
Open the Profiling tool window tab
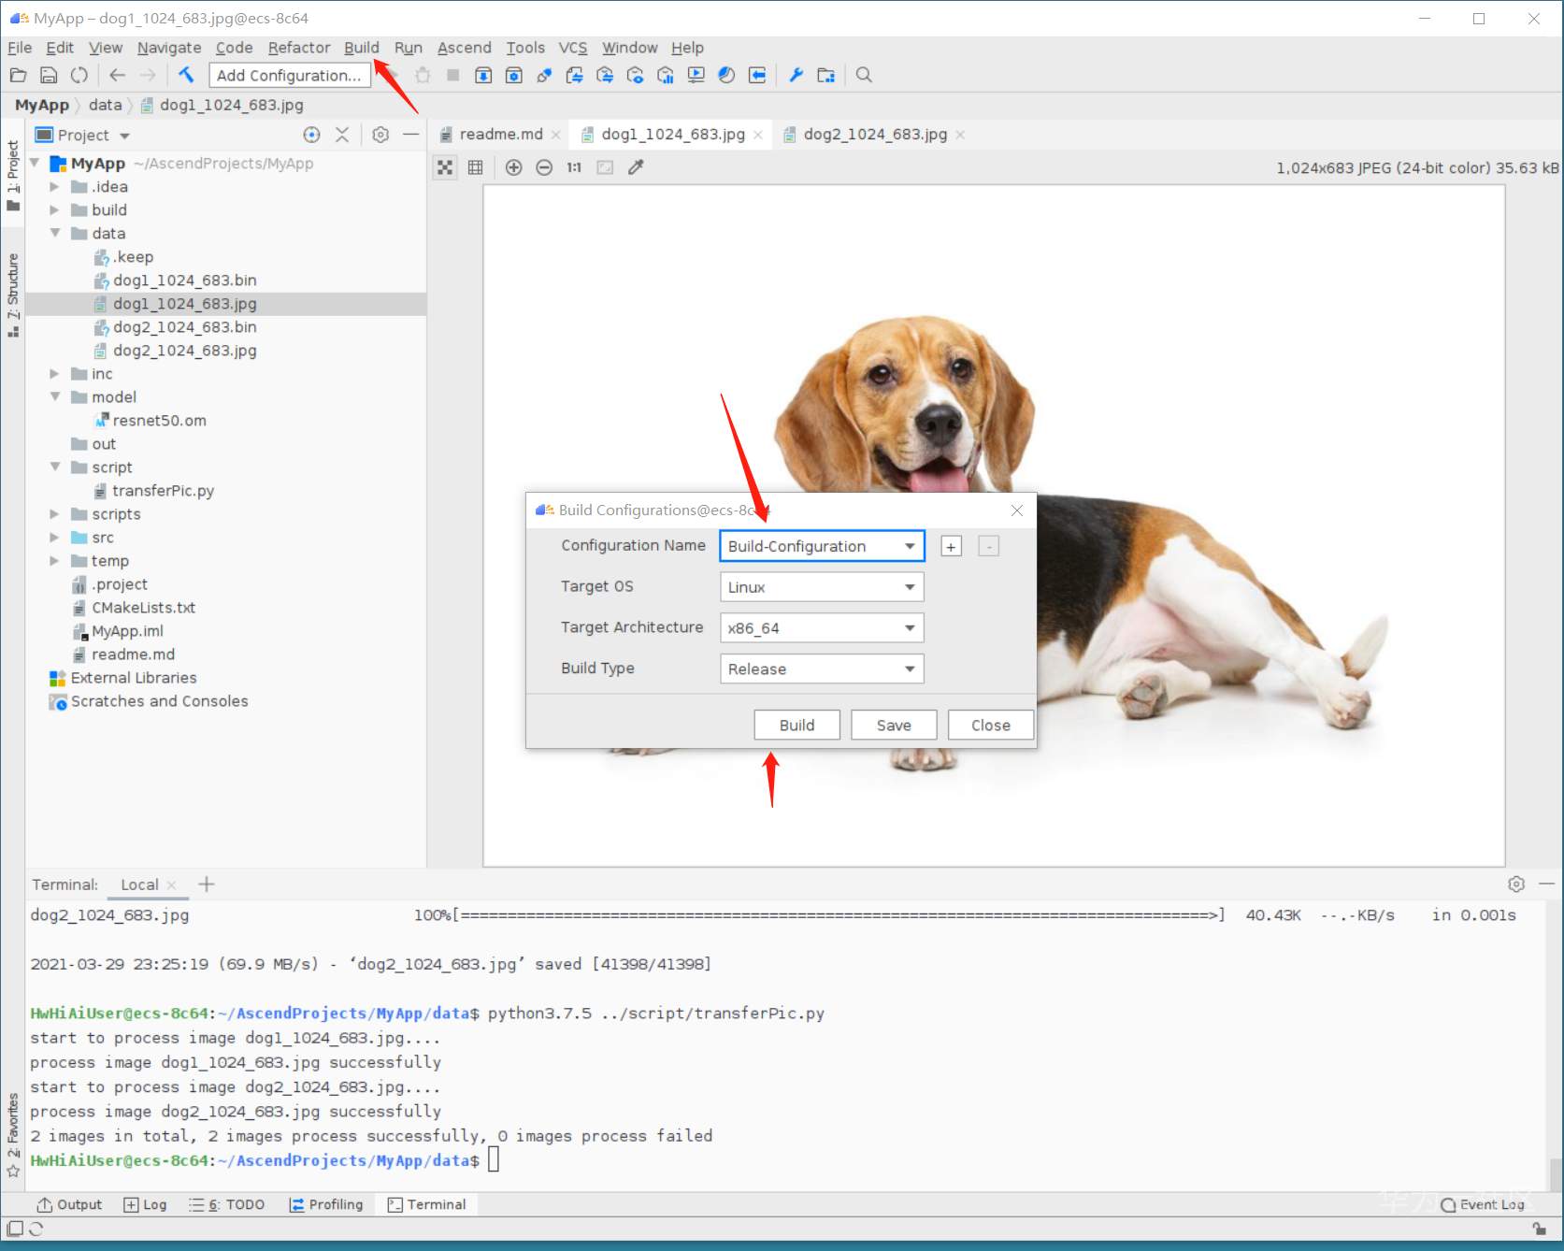tap(326, 1204)
